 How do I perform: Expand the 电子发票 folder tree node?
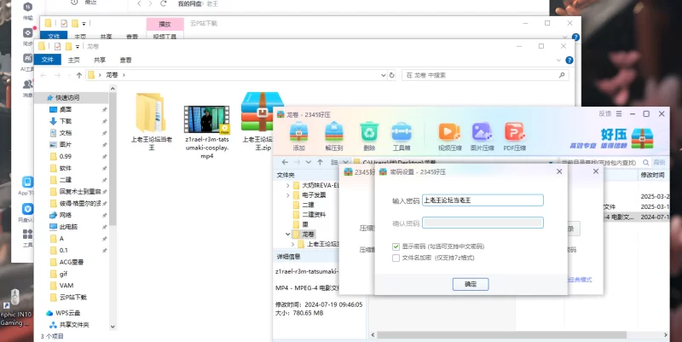pyautogui.click(x=287, y=195)
